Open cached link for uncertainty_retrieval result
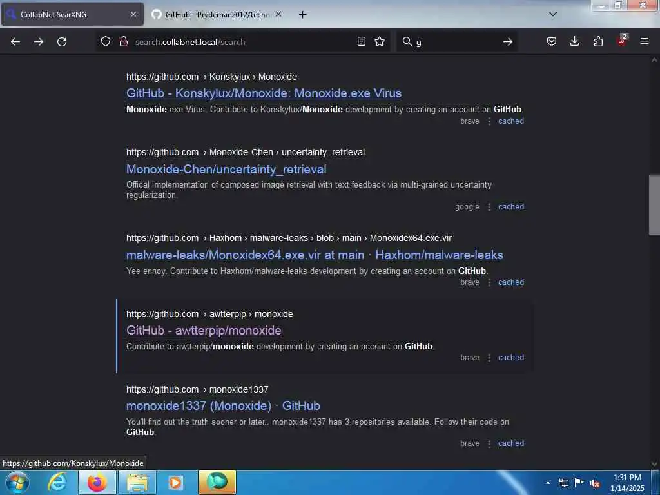660x495 pixels. click(x=511, y=207)
